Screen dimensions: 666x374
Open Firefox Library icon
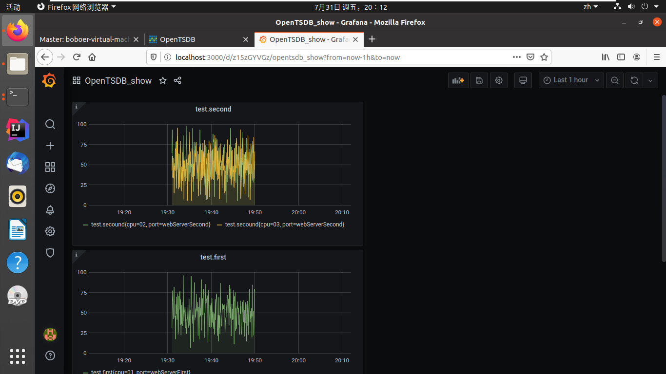pos(606,57)
